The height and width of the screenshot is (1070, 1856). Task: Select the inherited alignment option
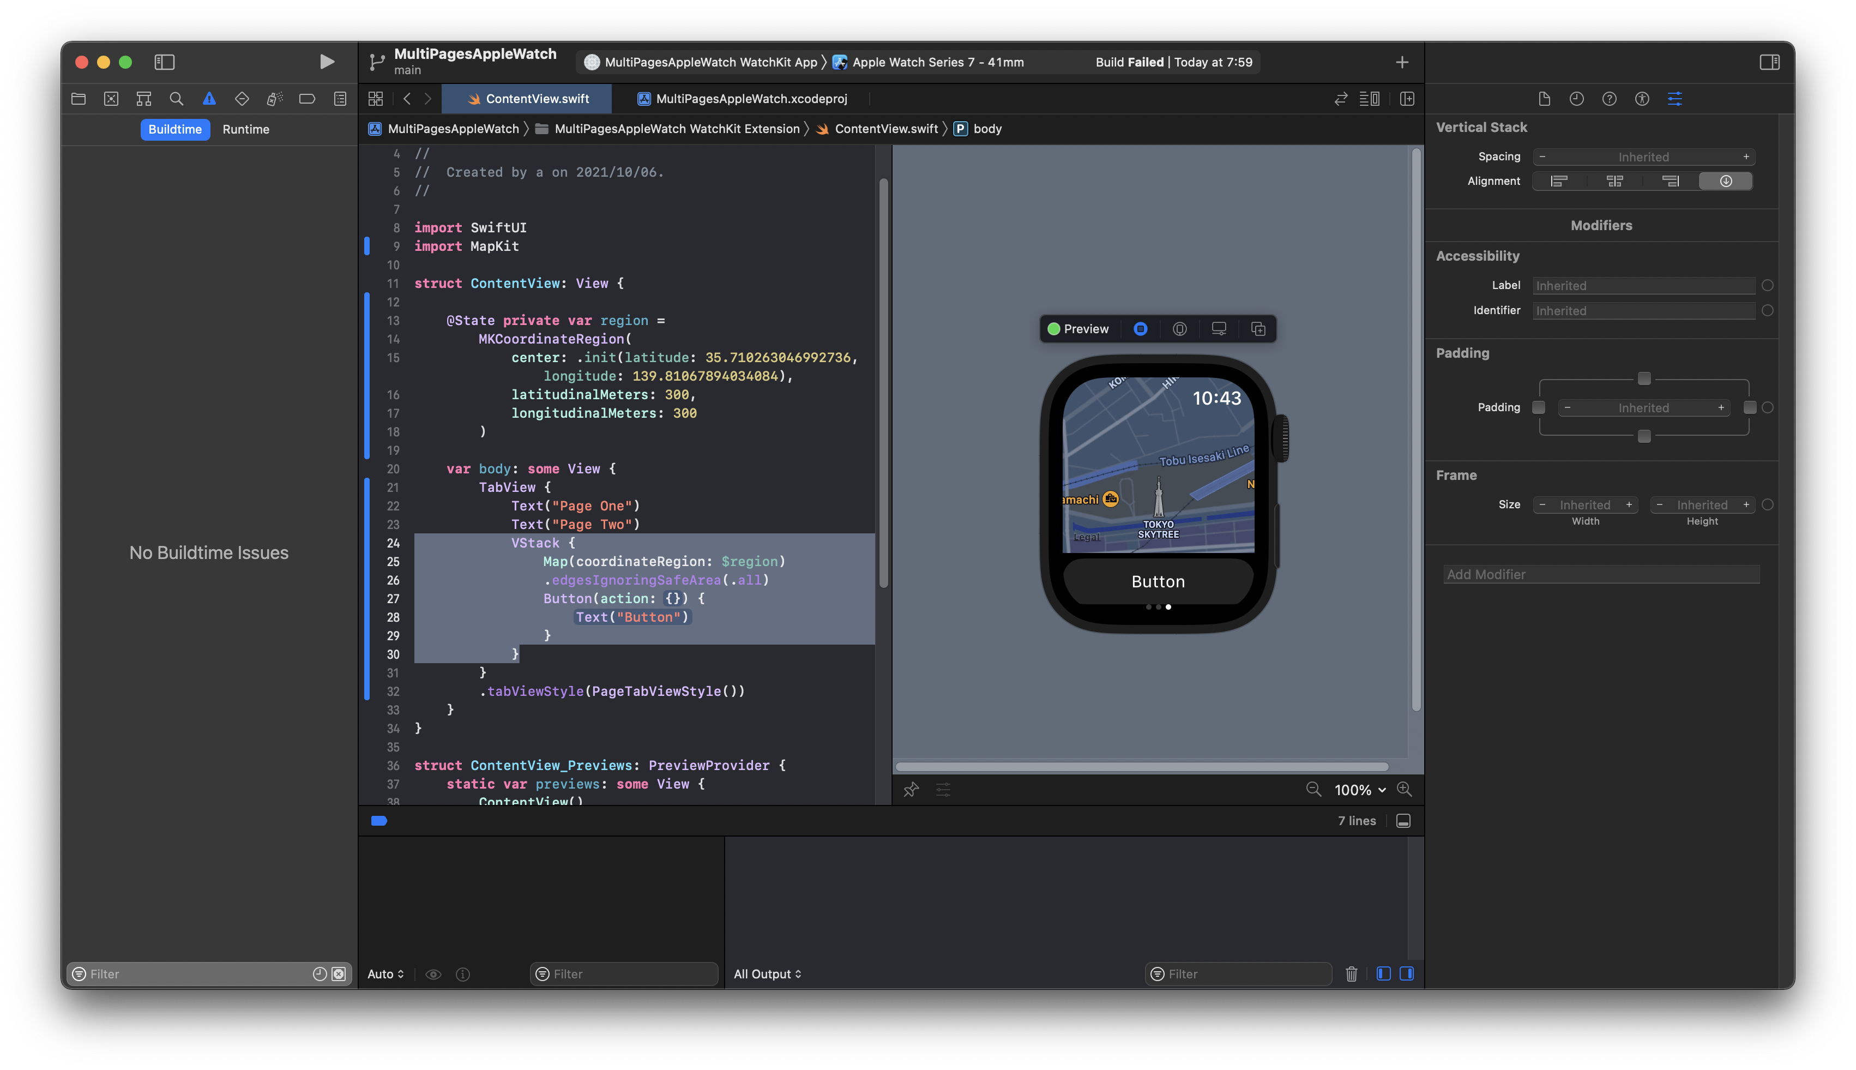[1726, 181]
